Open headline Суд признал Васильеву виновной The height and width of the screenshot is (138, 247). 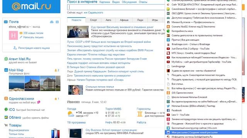click(x=122, y=27)
